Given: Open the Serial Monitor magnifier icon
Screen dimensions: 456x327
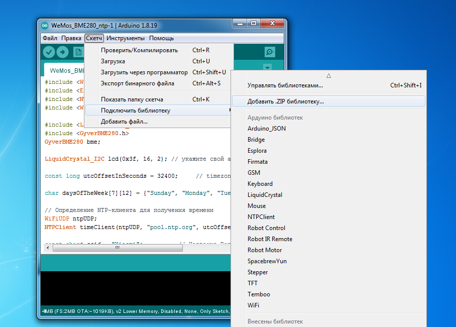Looking at the screenshot, I should (270, 52).
